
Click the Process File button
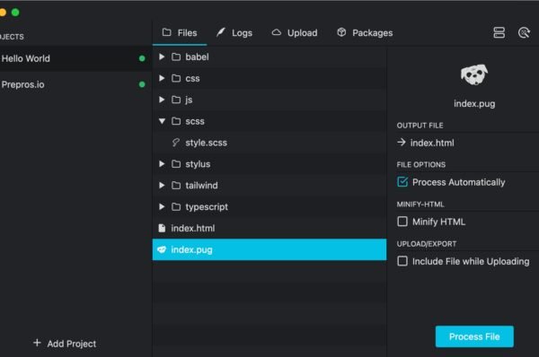click(x=474, y=336)
